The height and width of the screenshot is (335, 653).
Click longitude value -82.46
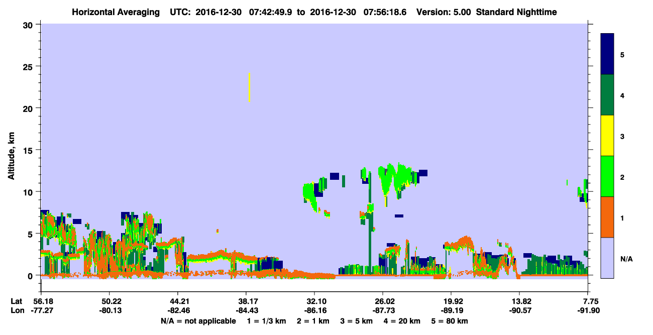178,310
